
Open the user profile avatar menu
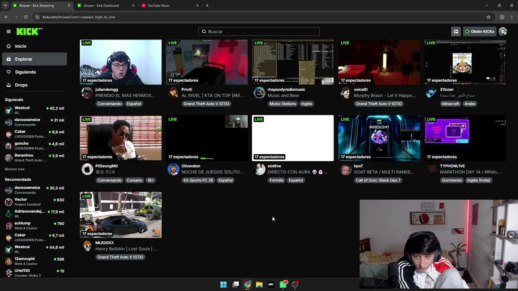point(503,32)
